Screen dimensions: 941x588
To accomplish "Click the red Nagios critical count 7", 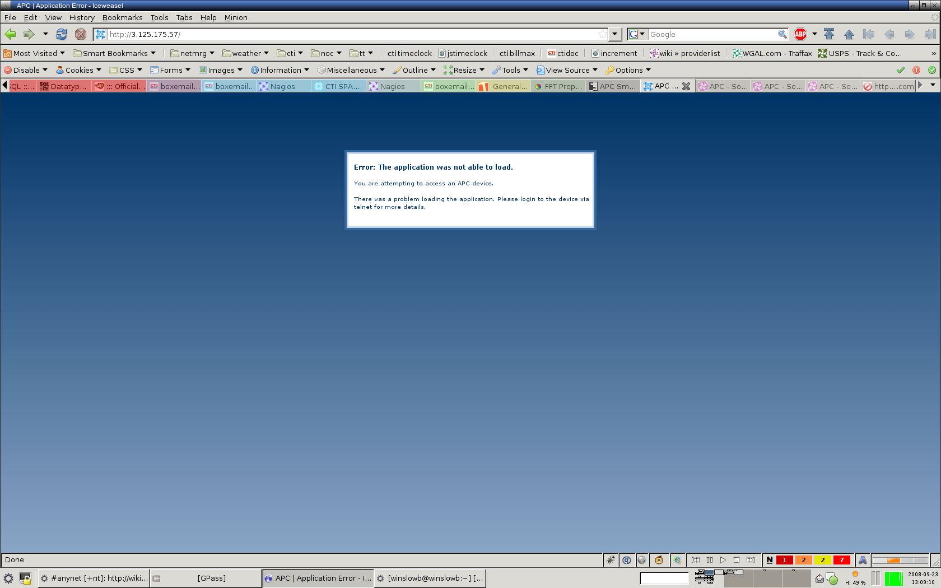I will (841, 560).
